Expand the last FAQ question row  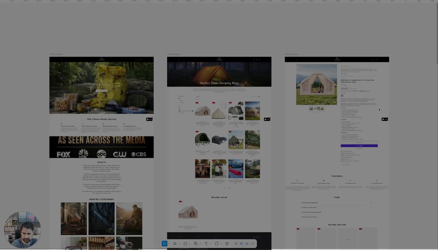(337, 217)
